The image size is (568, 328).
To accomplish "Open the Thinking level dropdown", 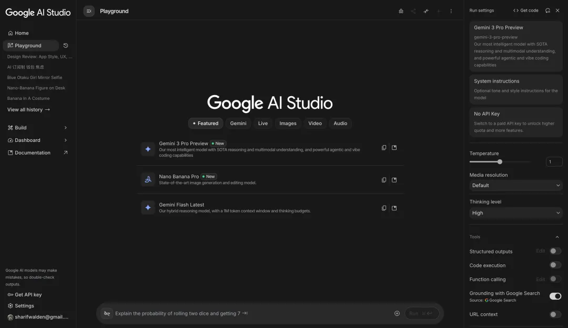I will pyautogui.click(x=515, y=213).
